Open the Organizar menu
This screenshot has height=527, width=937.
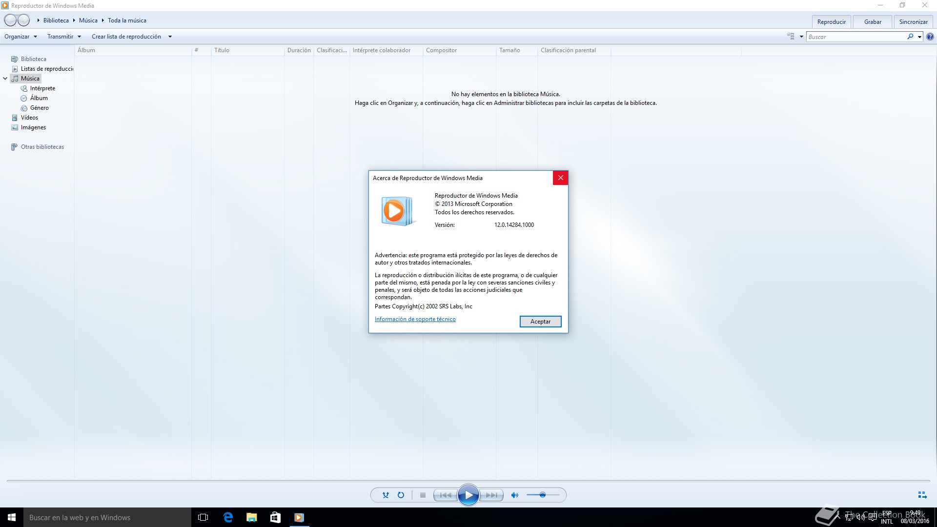pos(20,37)
